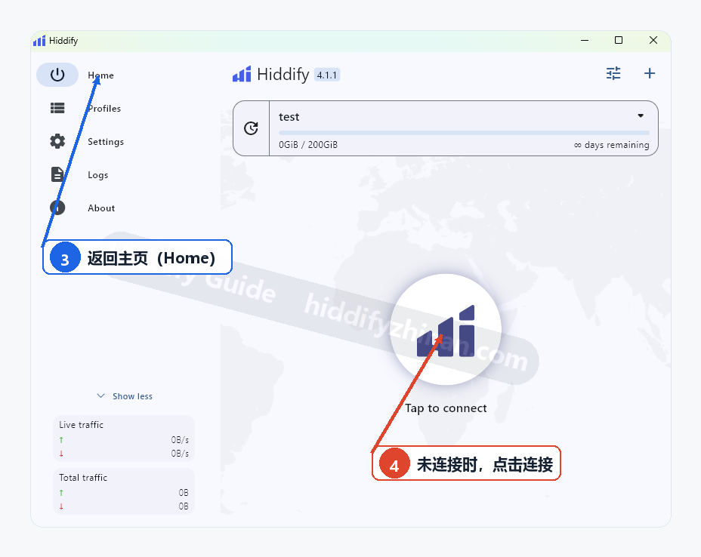Click the Home power icon in sidebar
The height and width of the screenshot is (557, 701).
click(x=57, y=75)
